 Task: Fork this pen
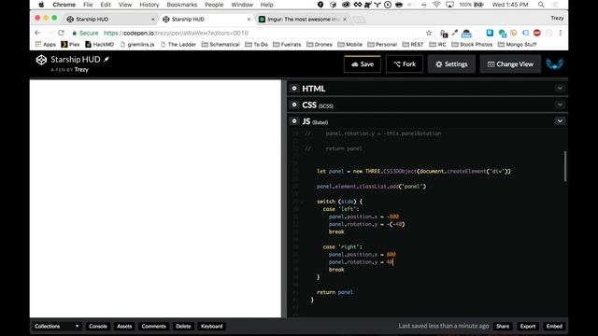click(405, 64)
